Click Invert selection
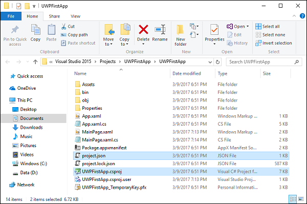Screen dimensions: 307x204 point(274,43)
